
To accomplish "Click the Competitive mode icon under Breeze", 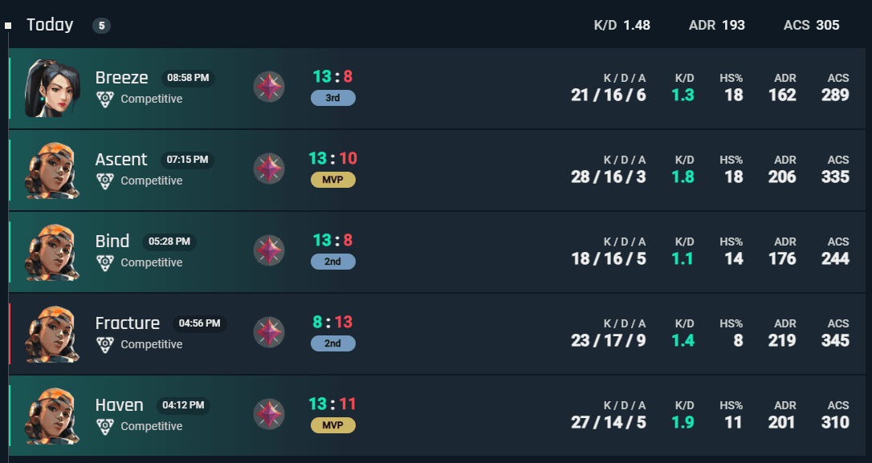I will coord(105,99).
